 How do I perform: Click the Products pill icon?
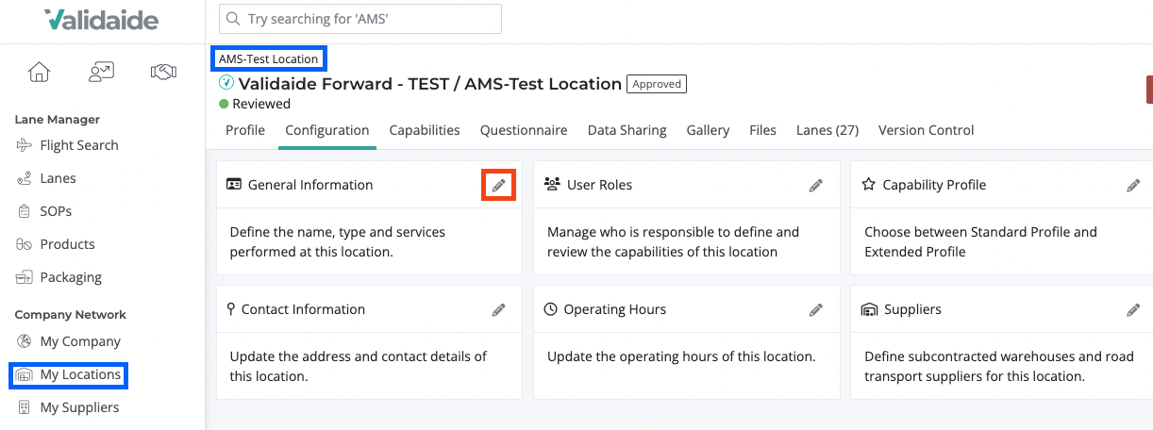tap(25, 244)
